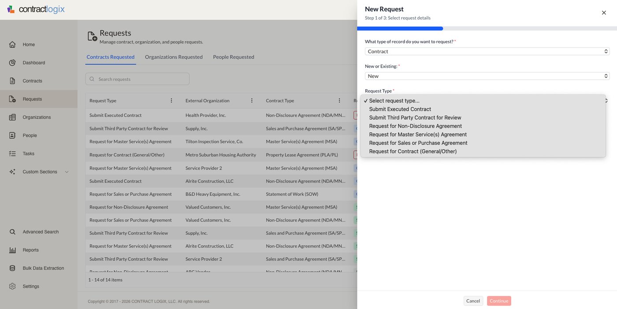Click Property Lease Agreement (PLA/PL) cell
This screenshot has width=617, height=309.
pyautogui.click(x=302, y=155)
